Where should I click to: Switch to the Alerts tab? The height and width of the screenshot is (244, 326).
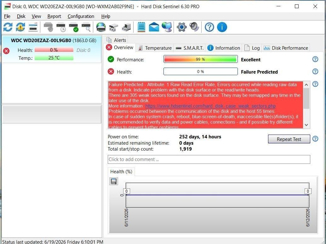(x=117, y=40)
